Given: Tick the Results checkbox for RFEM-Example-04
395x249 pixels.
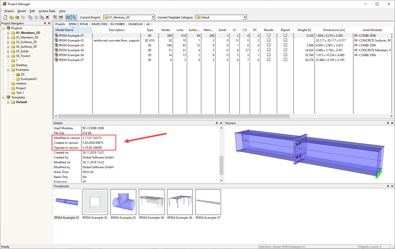Looking at the screenshot, I should click(x=269, y=50).
